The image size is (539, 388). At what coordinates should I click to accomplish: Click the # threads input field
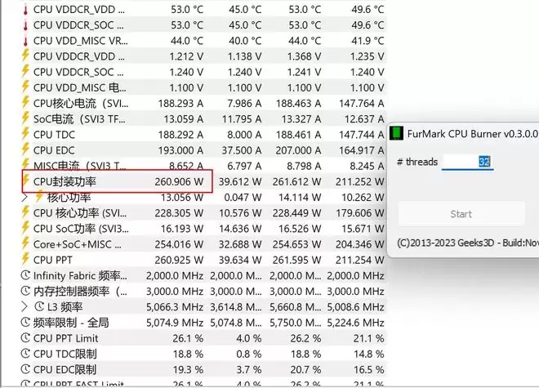pyautogui.click(x=469, y=162)
